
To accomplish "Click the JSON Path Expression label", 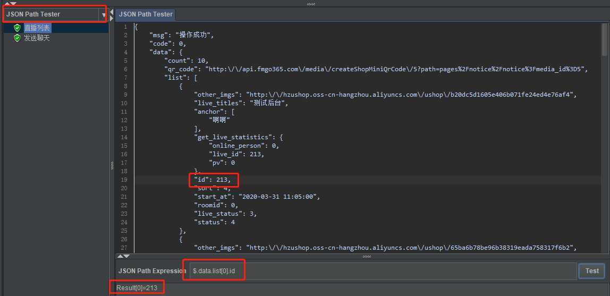I will pos(152,270).
